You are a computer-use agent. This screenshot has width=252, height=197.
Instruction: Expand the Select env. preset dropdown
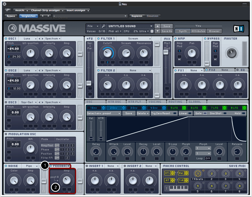(104, 113)
